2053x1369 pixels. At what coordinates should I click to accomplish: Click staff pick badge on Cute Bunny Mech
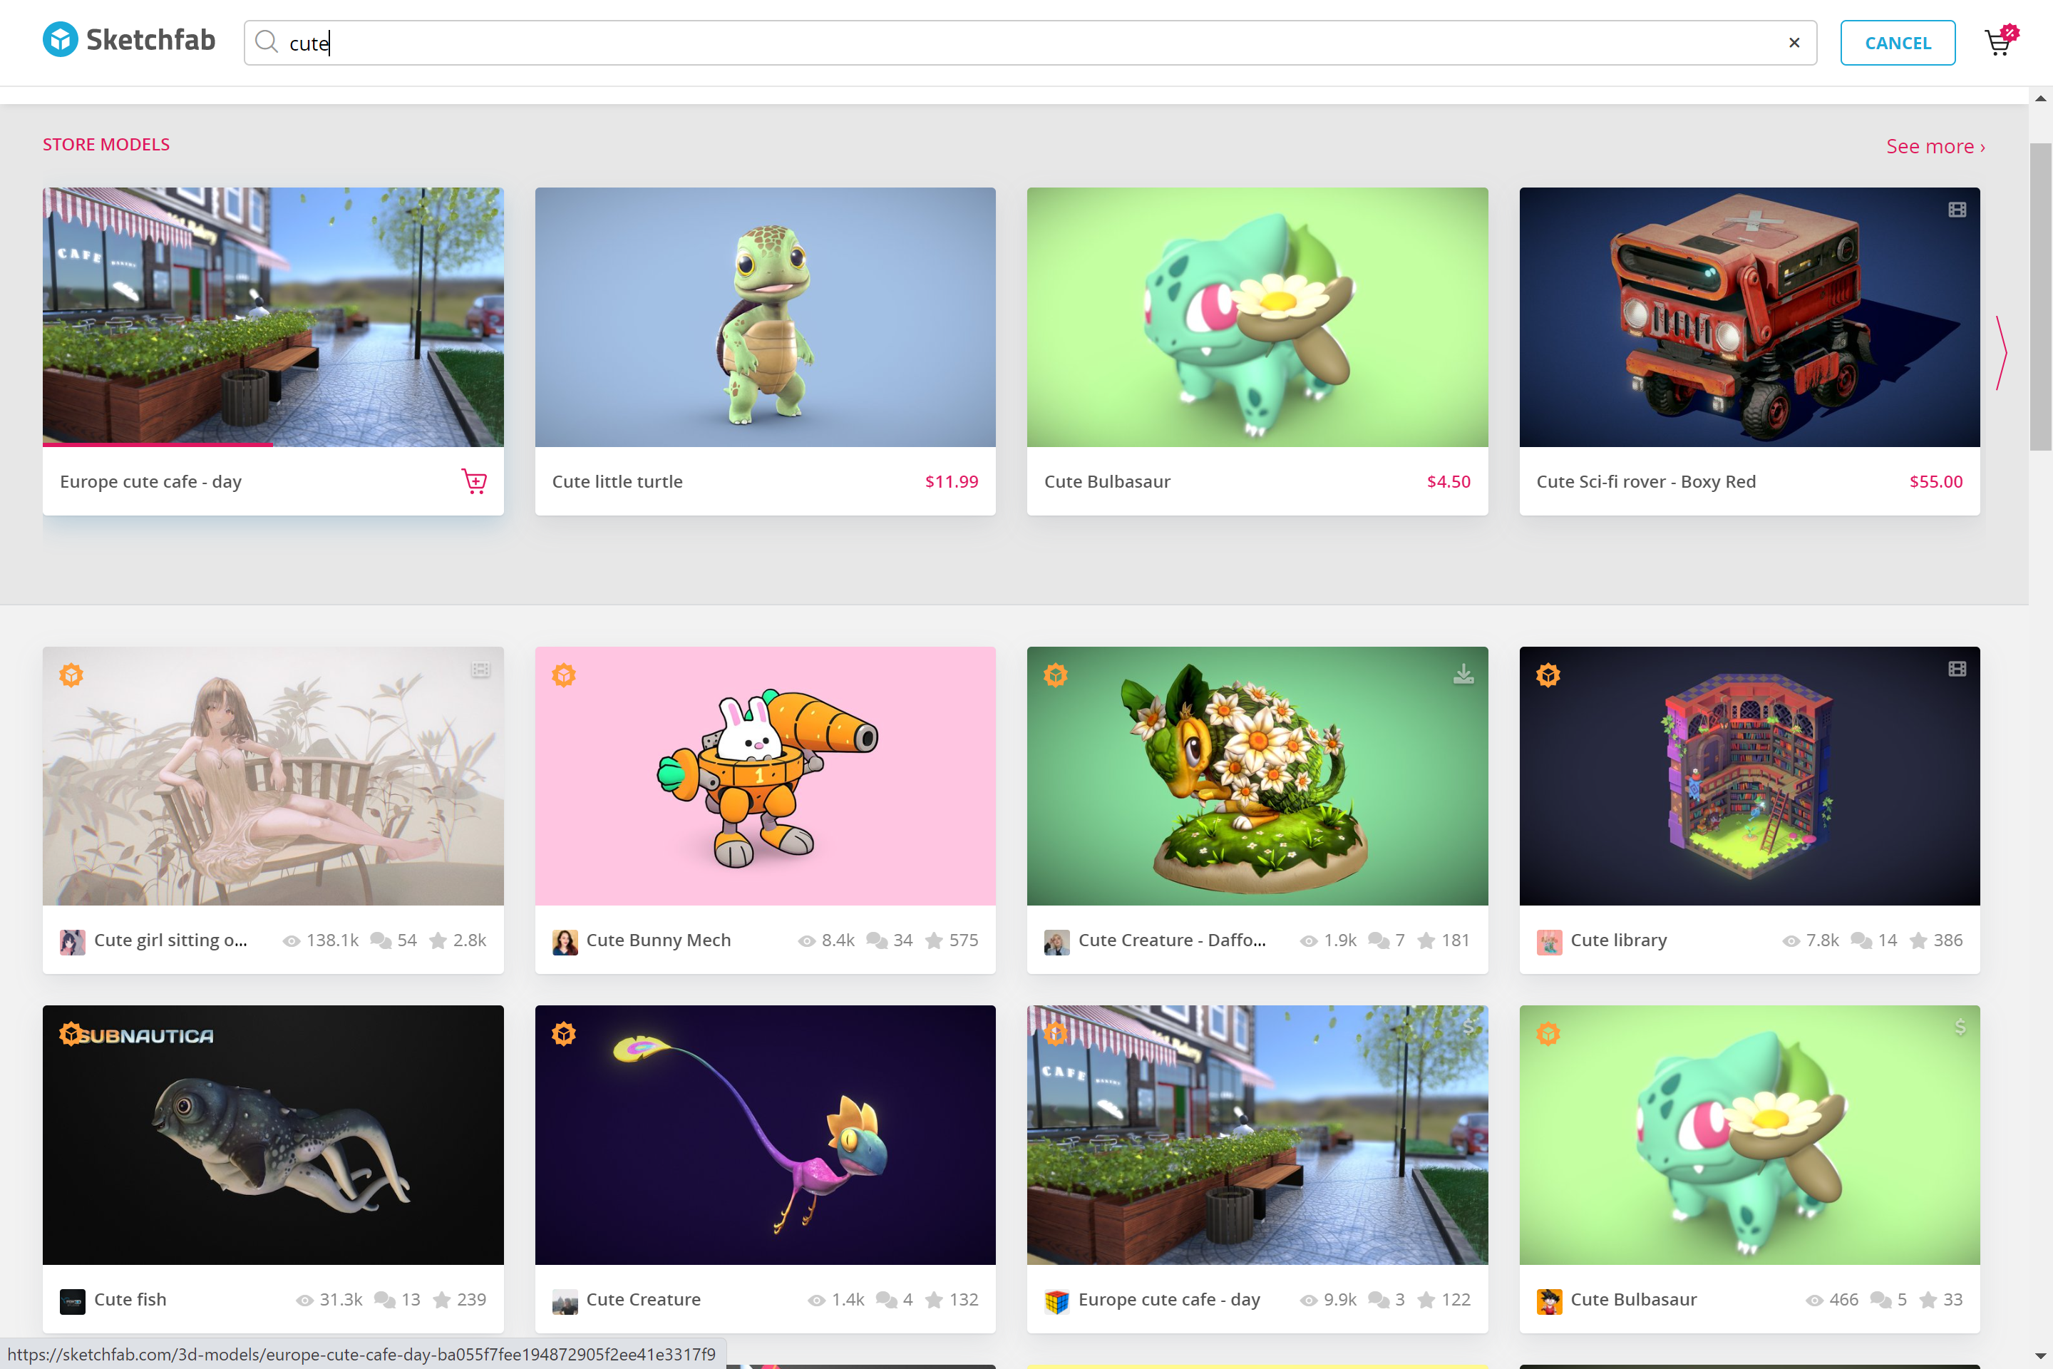point(564,675)
